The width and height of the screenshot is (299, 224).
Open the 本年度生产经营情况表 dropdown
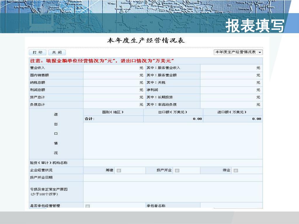pyautogui.click(x=238, y=52)
